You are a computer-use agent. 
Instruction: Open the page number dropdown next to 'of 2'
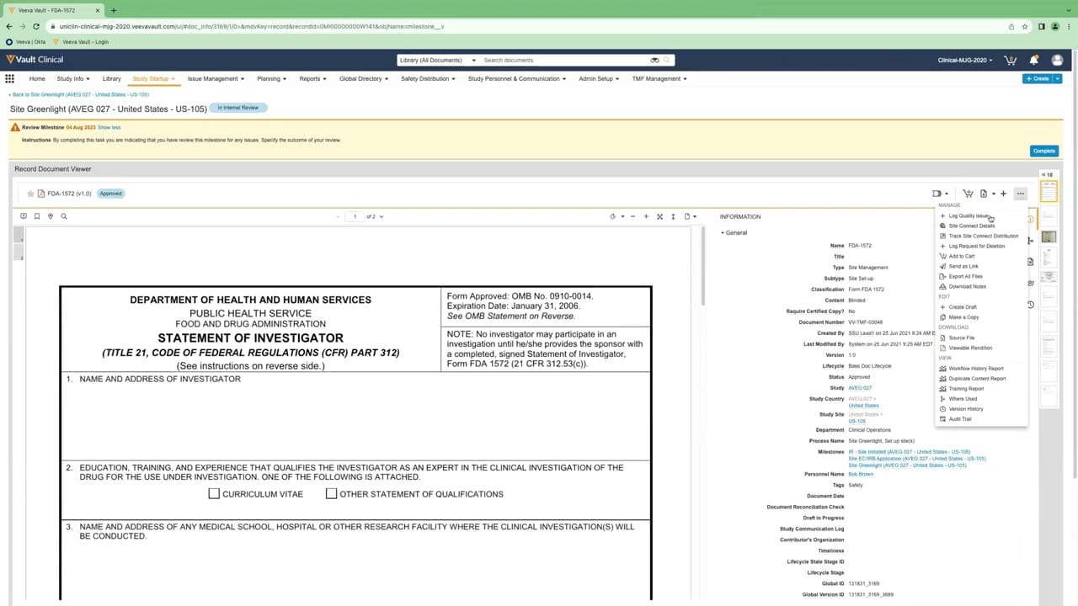[x=382, y=216]
